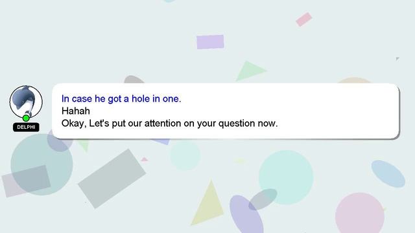Screen dimensions: 415x233
Task: Click the large purple ellipse at bottom
Action: [246, 214]
